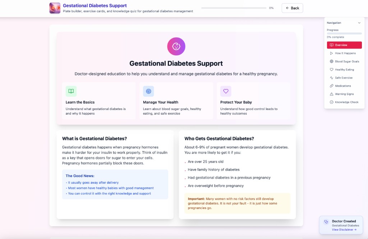368x239 pixels.
Task: Select the target icon for Blood Sugar Goals
Action: pos(332,61)
